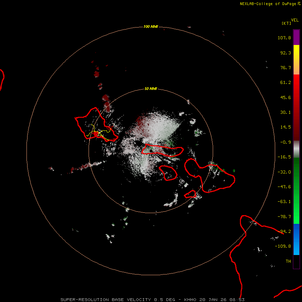Click the -94.2 velocity scale value
Image resolution: width=302 pixels, height=302 pixels.
(x=284, y=232)
